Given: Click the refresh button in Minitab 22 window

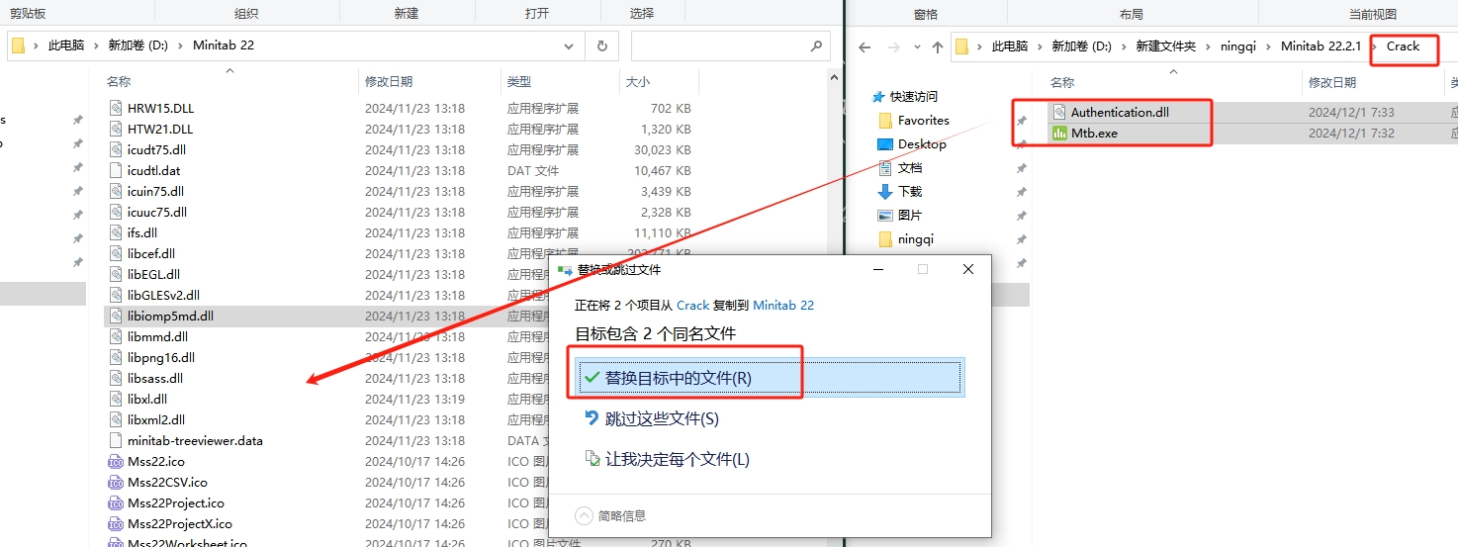Looking at the screenshot, I should [601, 46].
